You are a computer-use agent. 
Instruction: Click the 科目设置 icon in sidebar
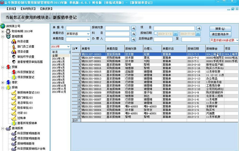tap(14, 41)
